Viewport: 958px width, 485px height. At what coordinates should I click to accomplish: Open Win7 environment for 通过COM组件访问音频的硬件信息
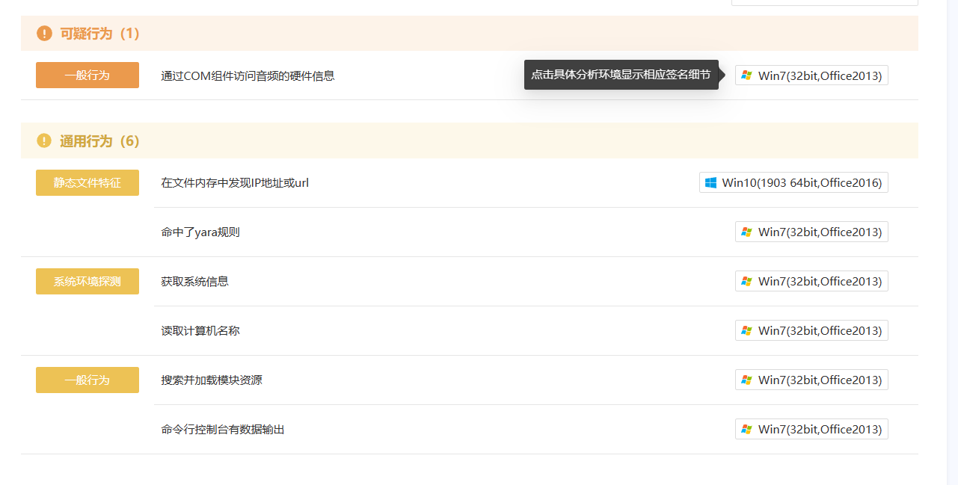pos(811,75)
